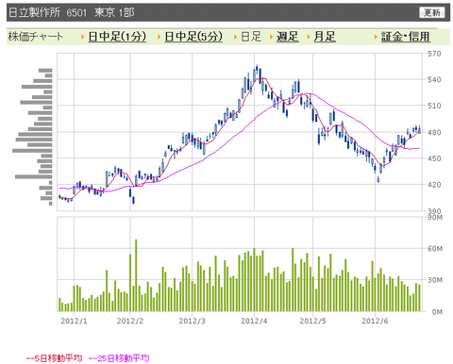
Task: Click orange arrow before 日中足(5分)
Action: click(159, 37)
